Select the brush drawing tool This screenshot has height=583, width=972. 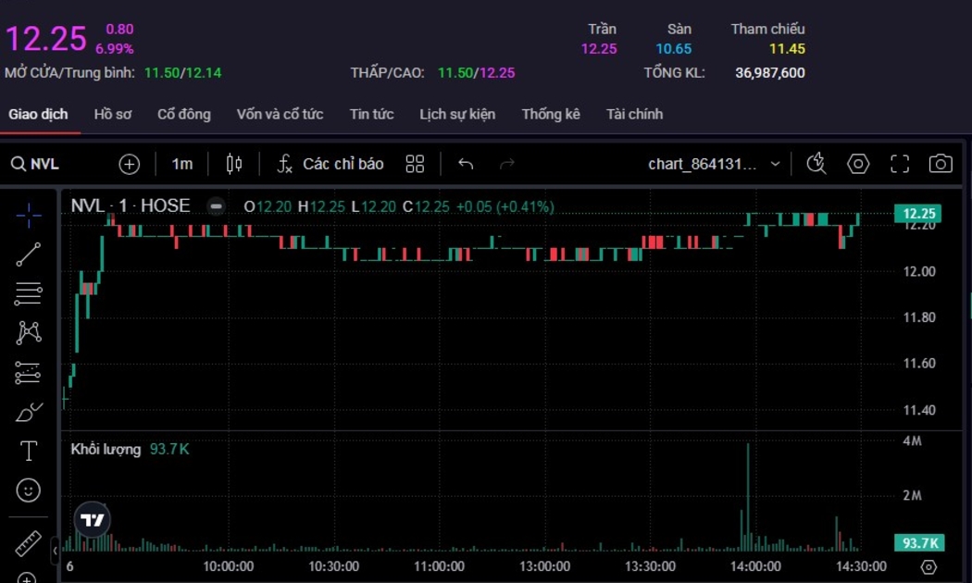tap(29, 412)
